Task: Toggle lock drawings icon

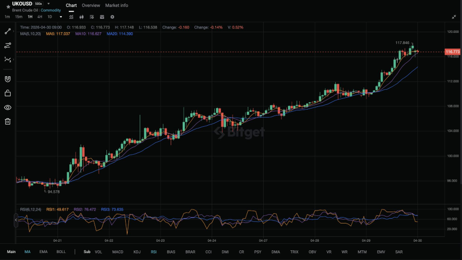Action: [x=8, y=93]
